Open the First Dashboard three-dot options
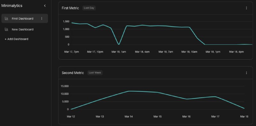Viewport: 256px width, 126px height. (42, 19)
